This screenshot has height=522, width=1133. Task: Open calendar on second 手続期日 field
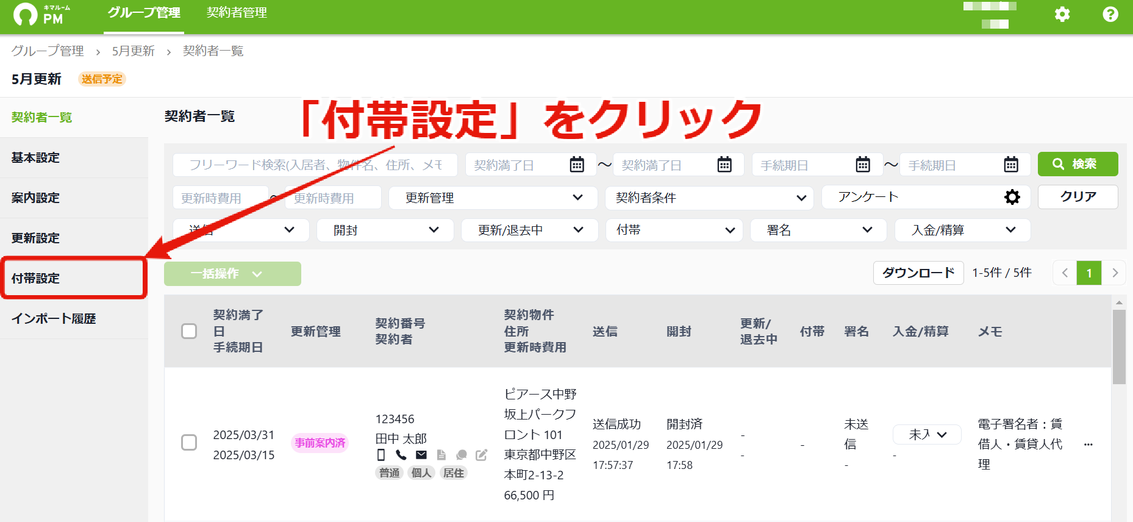tap(1011, 165)
